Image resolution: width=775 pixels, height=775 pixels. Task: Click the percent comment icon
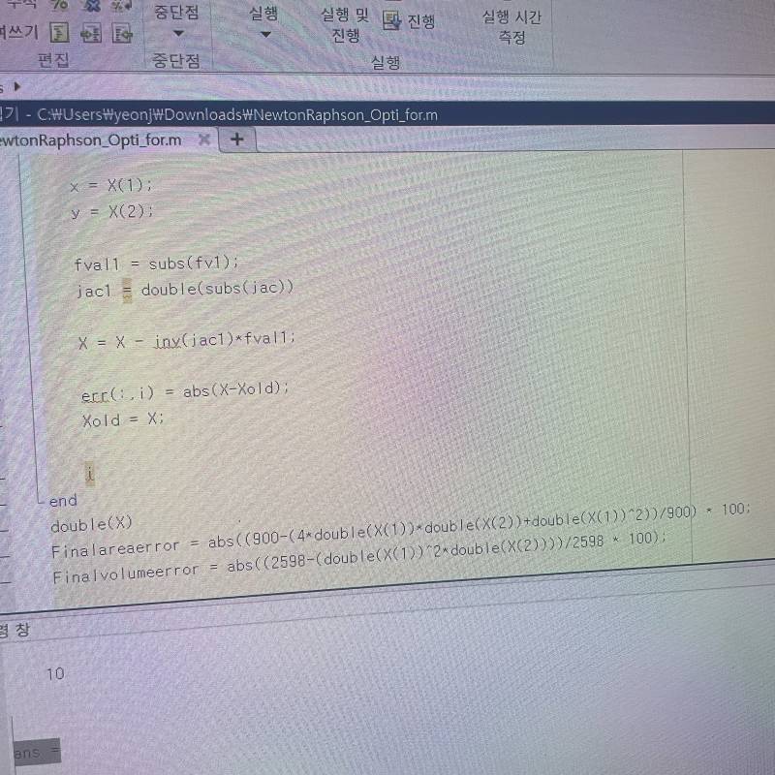(x=58, y=6)
